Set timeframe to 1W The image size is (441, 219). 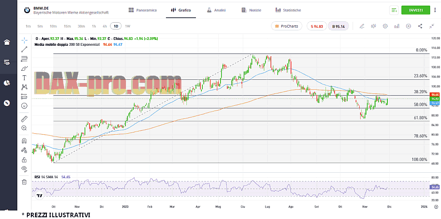128,26
